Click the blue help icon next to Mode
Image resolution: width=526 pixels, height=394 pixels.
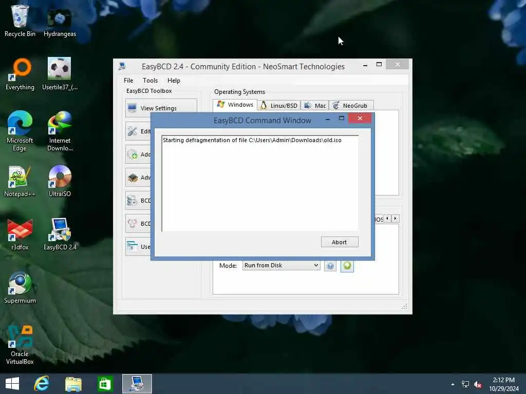[x=330, y=266]
